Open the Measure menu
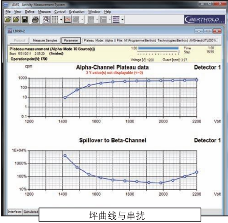Screen dimensions: 228x223 click(x=45, y=12)
